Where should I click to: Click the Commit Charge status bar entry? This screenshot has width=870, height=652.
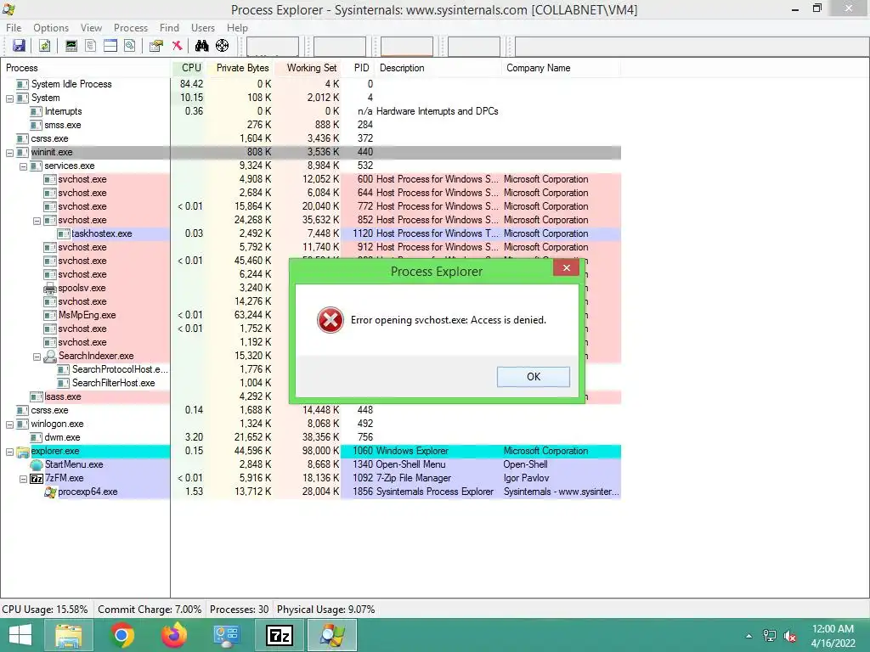click(x=150, y=610)
